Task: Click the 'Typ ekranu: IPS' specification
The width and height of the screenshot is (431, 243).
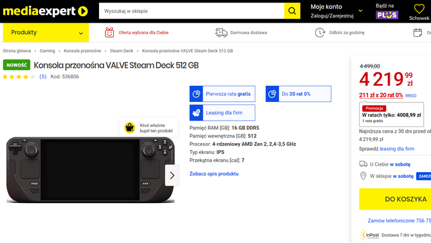Action: pyautogui.click(x=206, y=152)
